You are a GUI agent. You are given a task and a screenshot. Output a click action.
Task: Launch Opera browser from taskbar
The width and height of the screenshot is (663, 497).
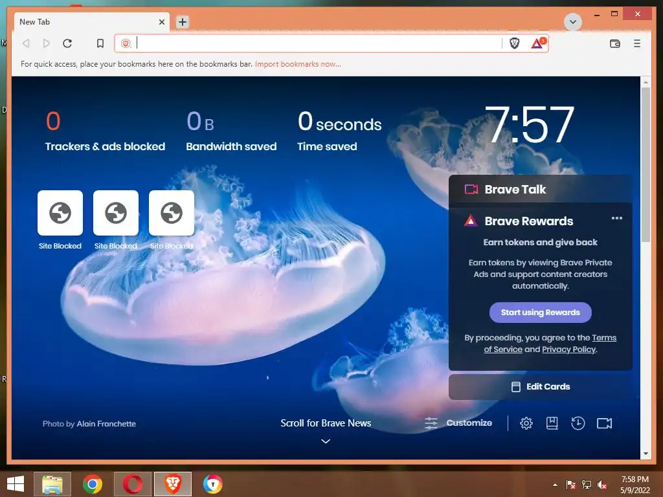pos(132,484)
